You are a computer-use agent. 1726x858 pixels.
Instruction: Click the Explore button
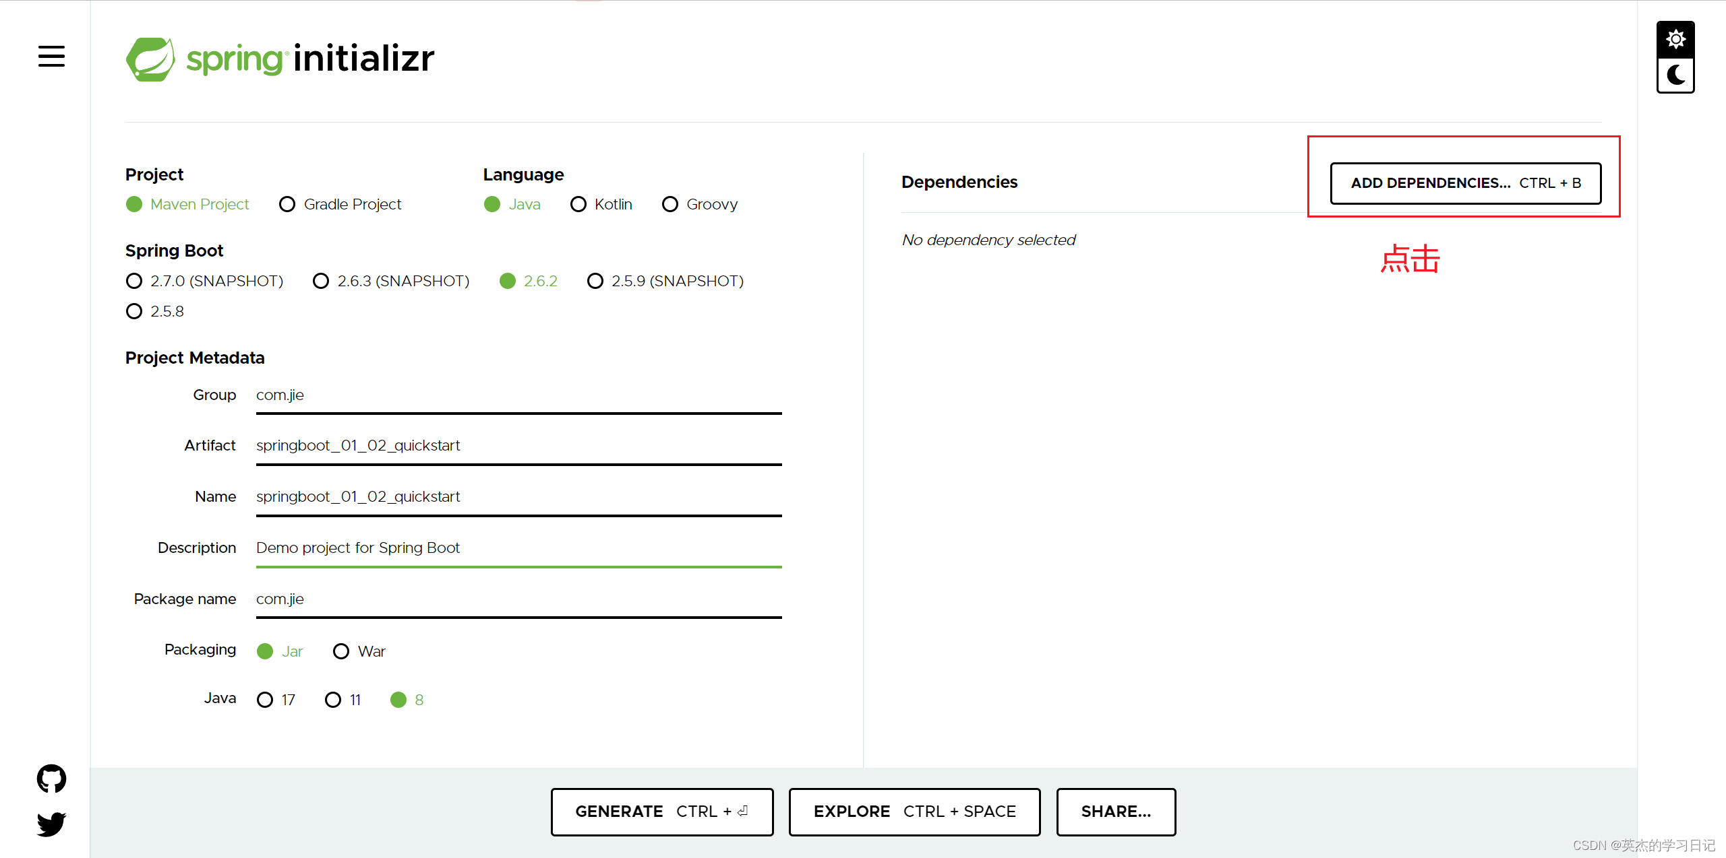pyautogui.click(x=915, y=812)
